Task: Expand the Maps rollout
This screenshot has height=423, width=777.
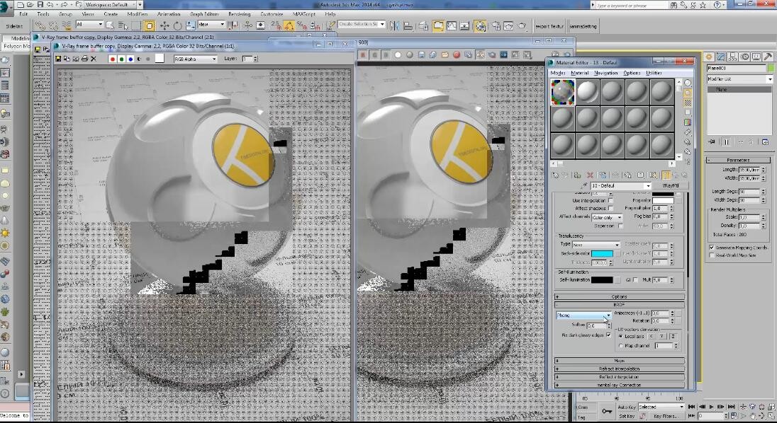Action: point(620,361)
